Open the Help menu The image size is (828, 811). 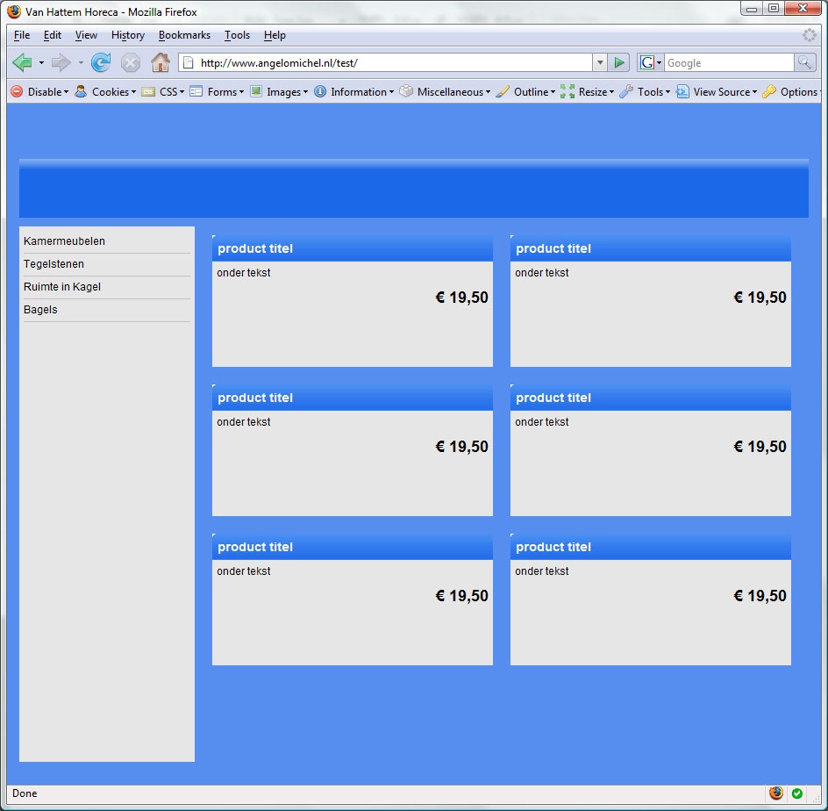[275, 35]
